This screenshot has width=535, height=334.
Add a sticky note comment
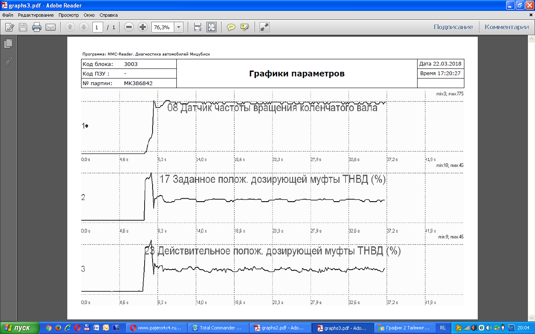[231, 27]
